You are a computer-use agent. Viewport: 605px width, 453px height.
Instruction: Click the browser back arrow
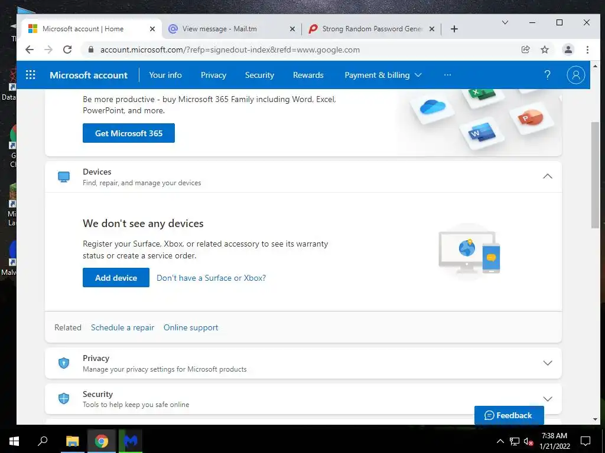point(30,50)
